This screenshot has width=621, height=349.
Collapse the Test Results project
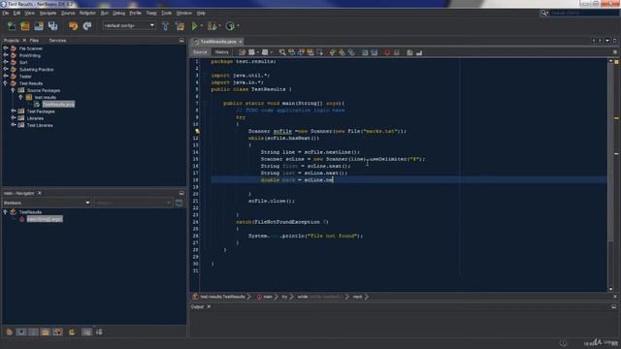[6, 83]
